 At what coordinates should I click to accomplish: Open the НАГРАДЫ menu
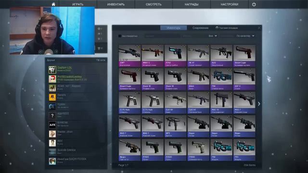pyautogui.click(x=192, y=4)
